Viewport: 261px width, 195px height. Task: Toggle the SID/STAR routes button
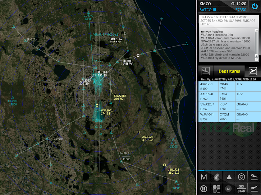(x=241, y=189)
